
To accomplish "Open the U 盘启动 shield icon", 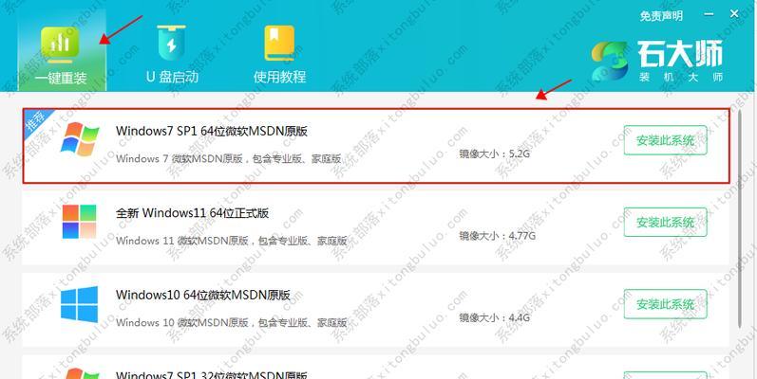I will coord(171,44).
